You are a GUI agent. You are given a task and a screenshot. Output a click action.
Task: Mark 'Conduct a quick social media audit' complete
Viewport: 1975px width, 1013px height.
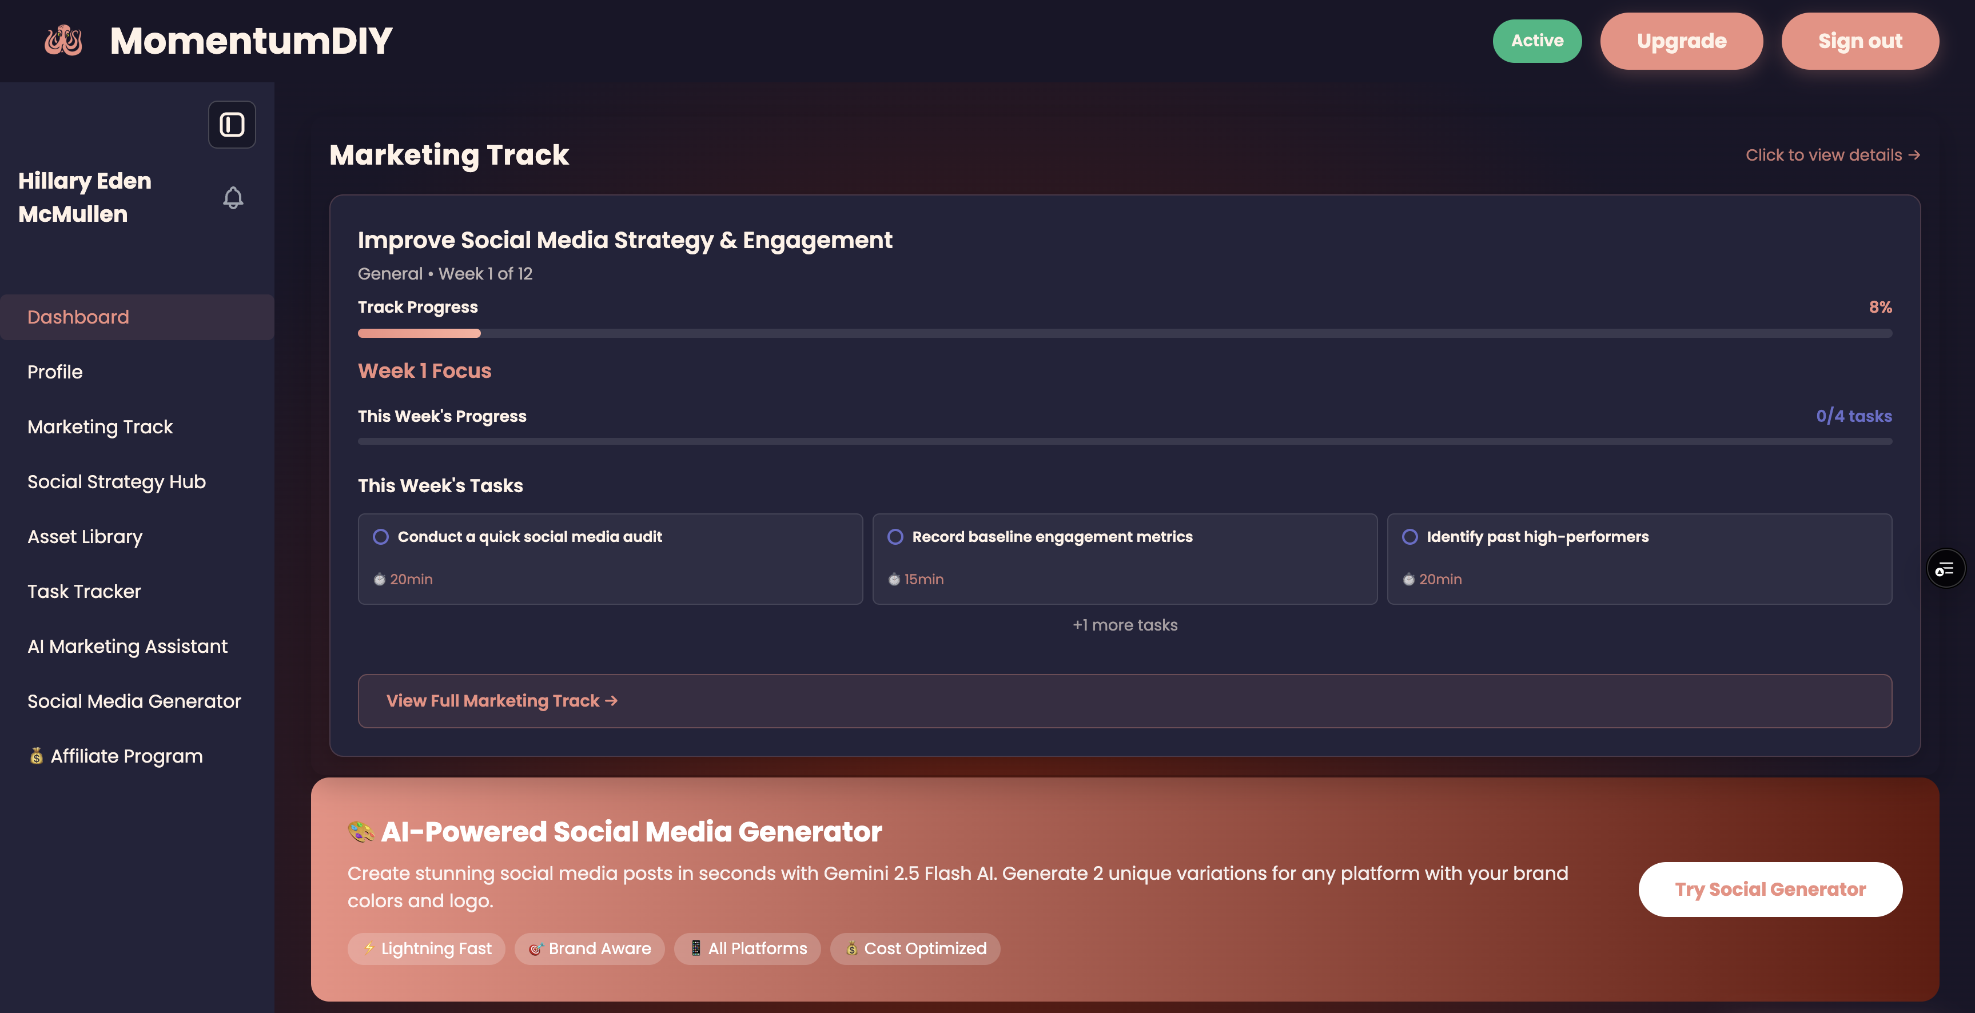[x=380, y=536]
